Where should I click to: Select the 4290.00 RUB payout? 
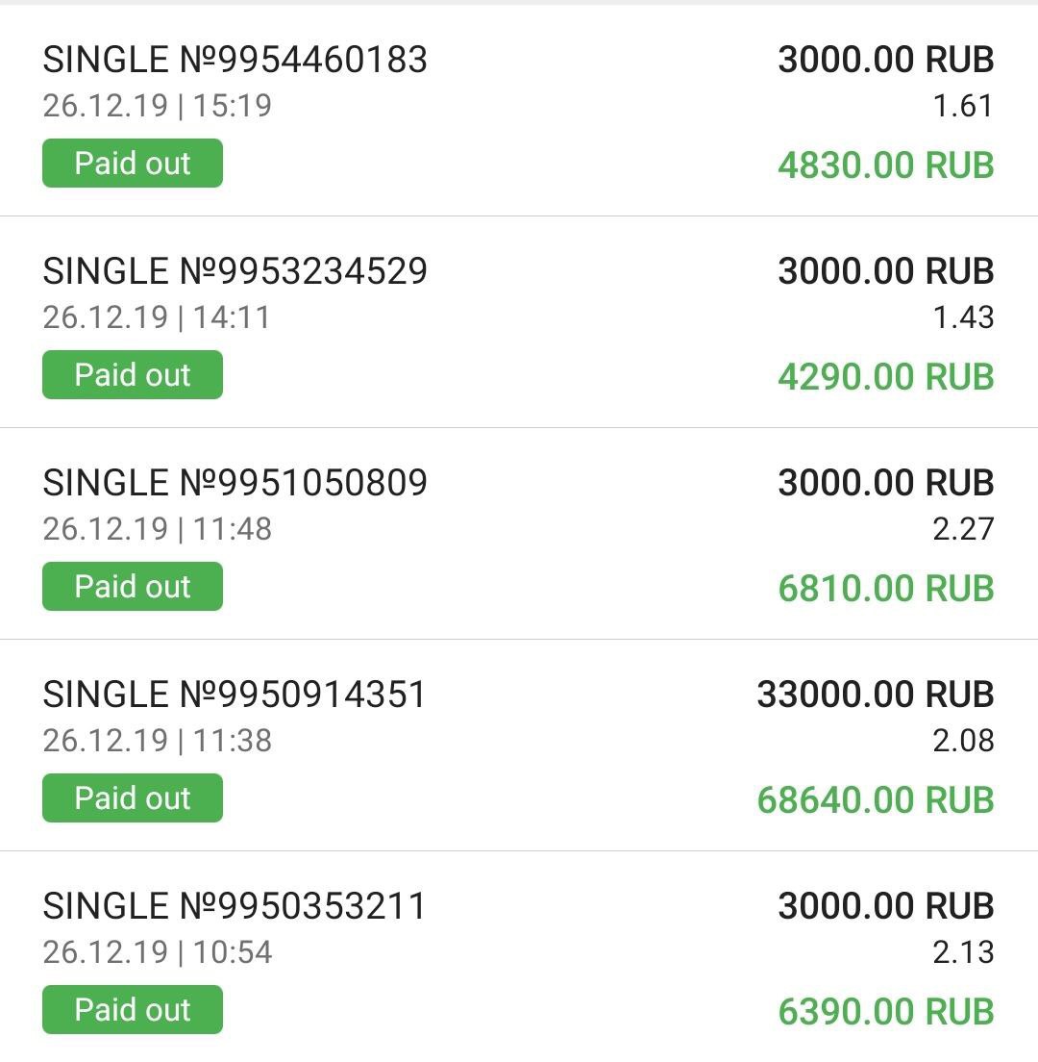click(x=885, y=377)
